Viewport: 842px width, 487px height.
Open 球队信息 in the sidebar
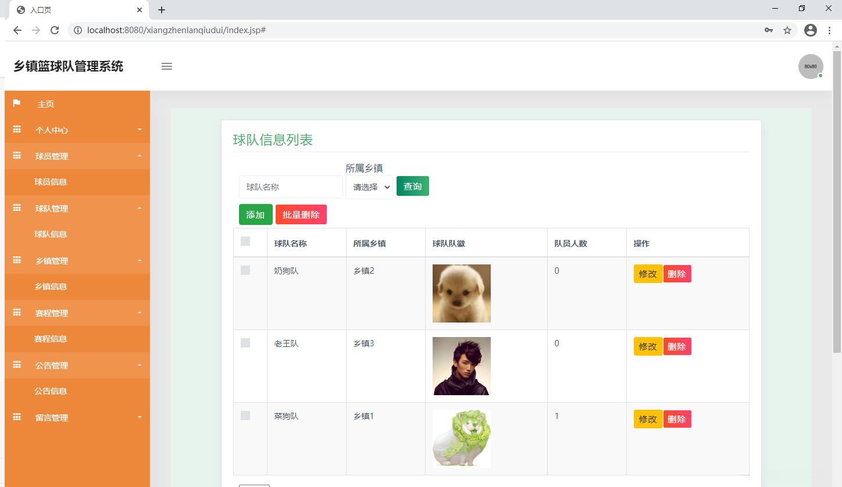(x=51, y=234)
